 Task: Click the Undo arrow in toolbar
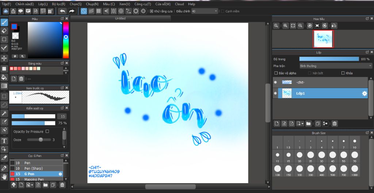[x=62, y=11]
